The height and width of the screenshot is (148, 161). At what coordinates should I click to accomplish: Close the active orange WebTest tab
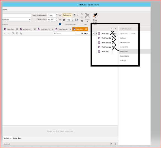86,29
